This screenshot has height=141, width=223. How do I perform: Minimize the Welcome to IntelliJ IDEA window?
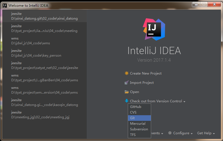point(196,4)
